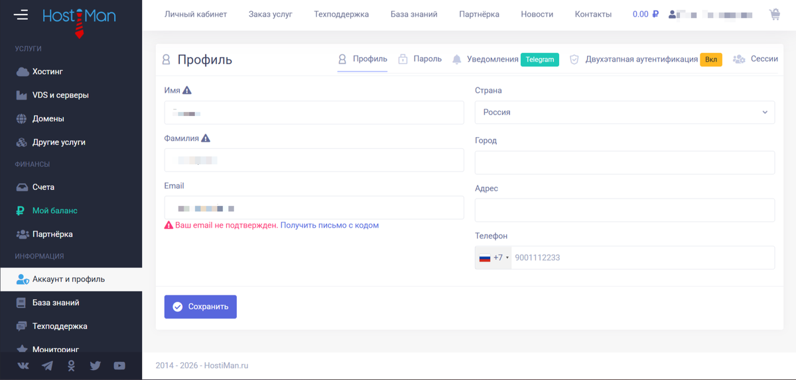Switch to the Профиль tab
796x380 pixels.
[362, 59]
